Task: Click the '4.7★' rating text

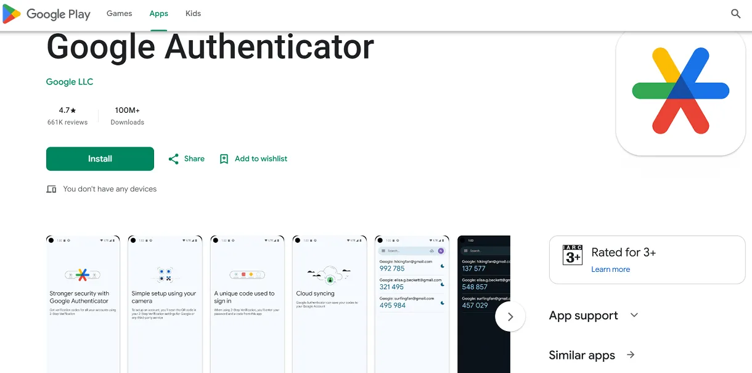Action: [x=68, y=110]
